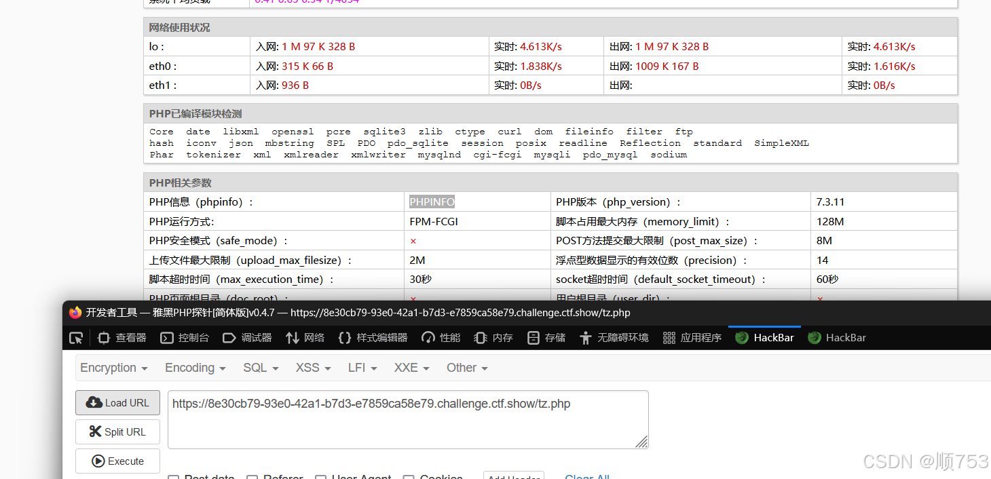Select eth0 realtime rate 1.616K/s

click(895, 66)
